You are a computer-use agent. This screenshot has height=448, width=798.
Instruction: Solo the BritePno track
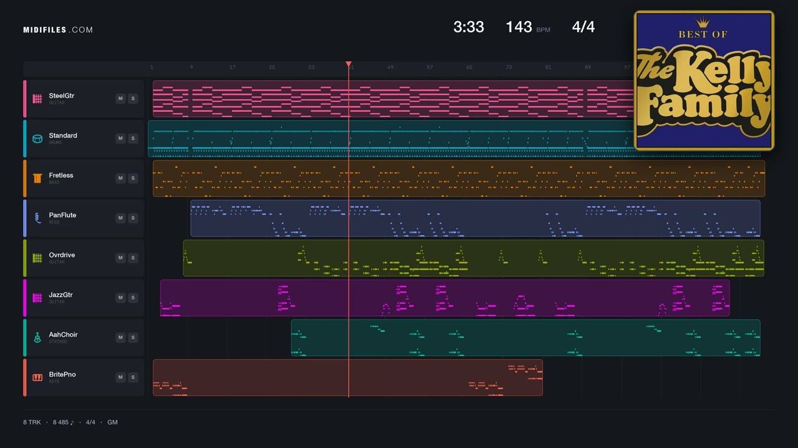click(133, 377)
